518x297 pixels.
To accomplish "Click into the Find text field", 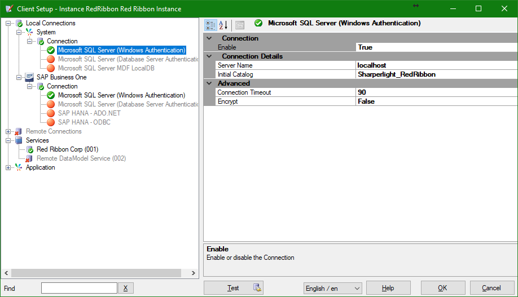I will tap(80, 288).
